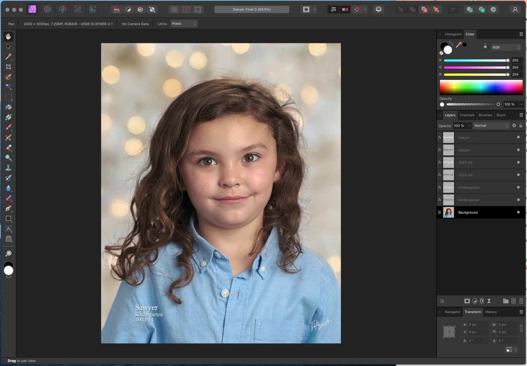527x366 pixels.
Task: Toggle visibility of the topmost Sawyer layer
Action: tap(518, 137)
